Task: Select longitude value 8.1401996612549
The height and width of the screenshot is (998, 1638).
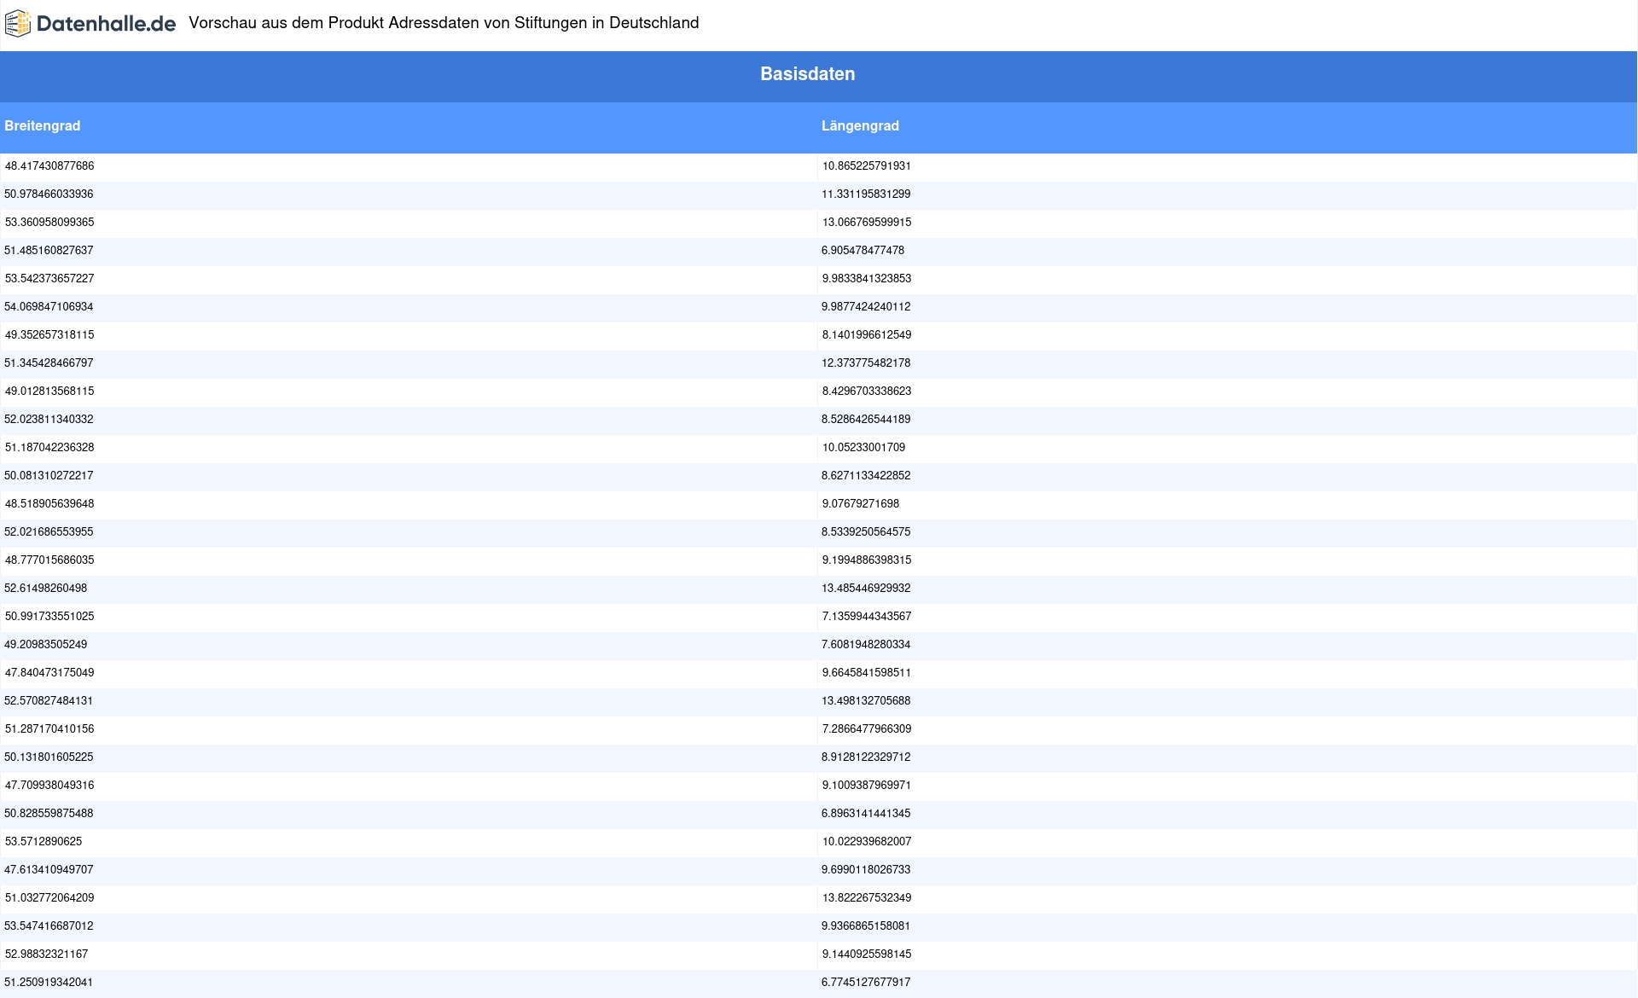Action: (x=867, y=335)
